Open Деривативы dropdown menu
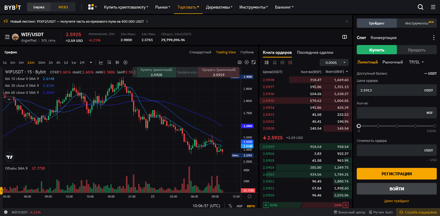The height and width of the screenshot is (216, 440). click(219, 7)
